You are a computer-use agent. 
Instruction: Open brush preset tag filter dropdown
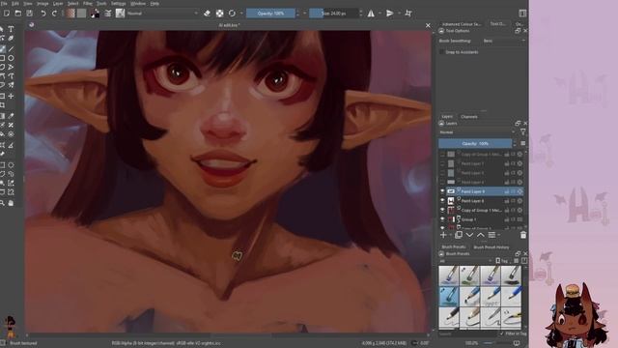coord(465,261)
